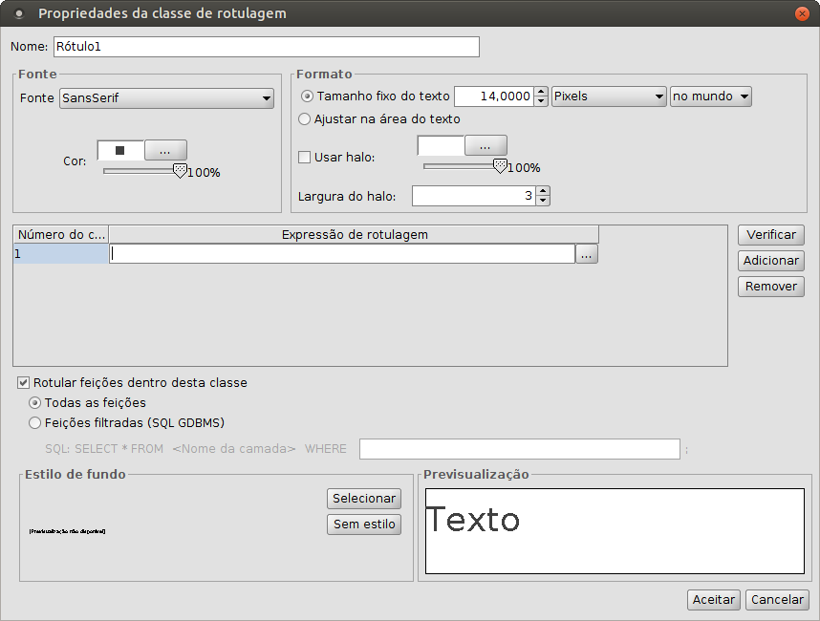This screenshot has height=621, width=820.
Task: Uncheck 'Rotular feições dentro desta classe'
Action: (x=24, y=383)
